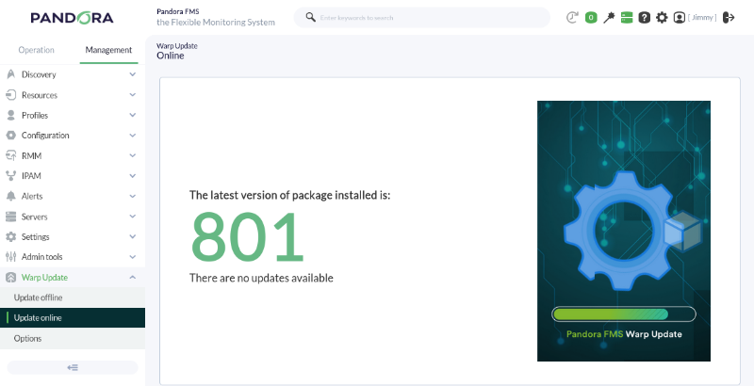Open the help question mark icon
The height and width of the screenshot is (386, 754).
pyautogui.click(x=645, y=18)
